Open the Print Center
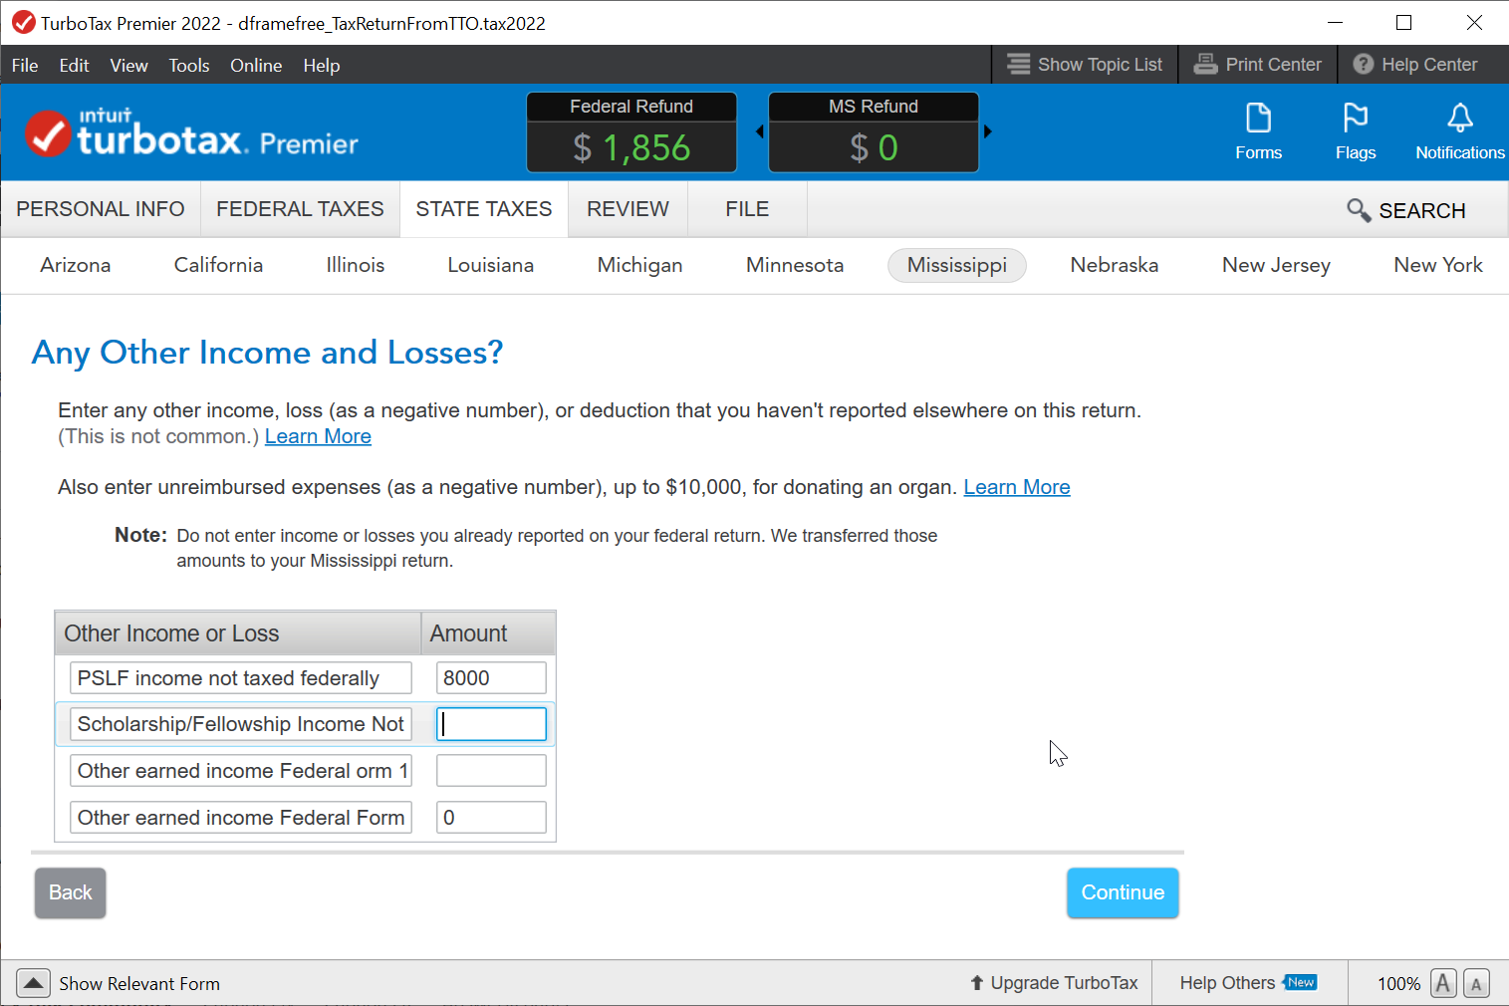 click(x=1258, y=65)
